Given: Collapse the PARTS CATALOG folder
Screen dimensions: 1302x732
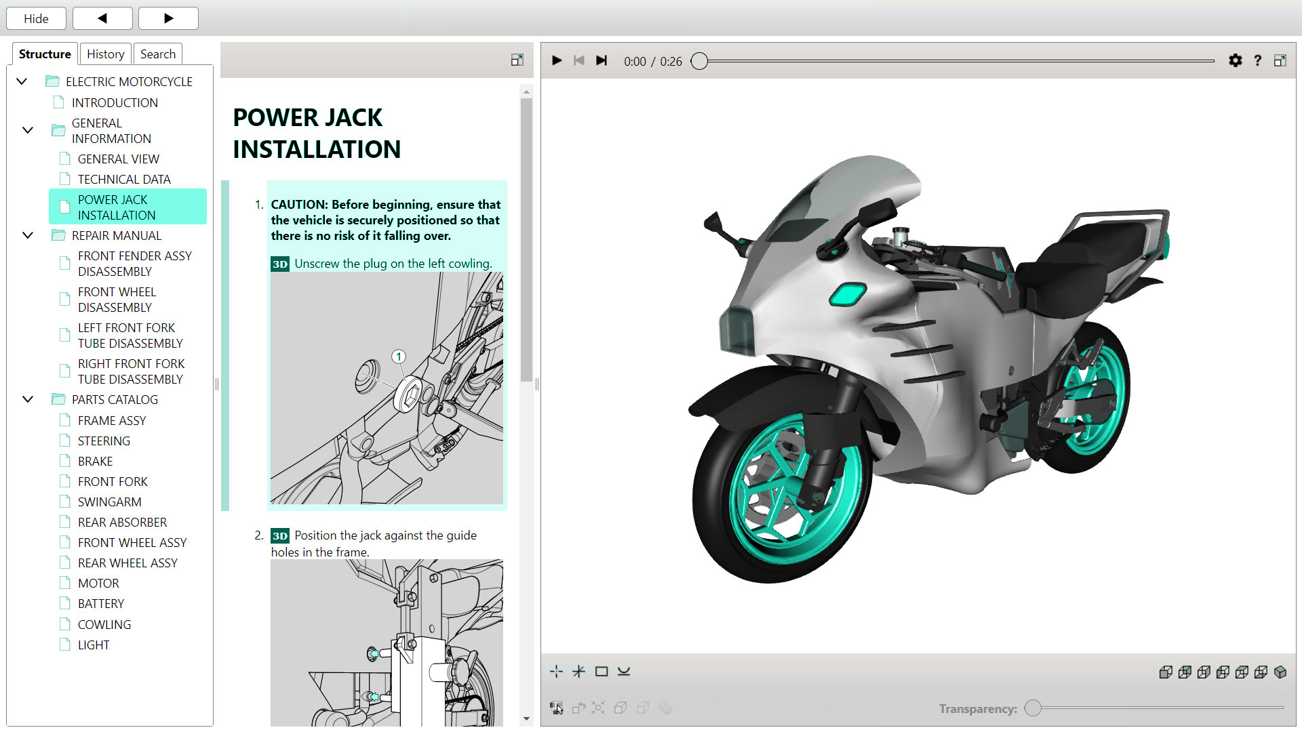Looking at the screenshot, I should point(28,399).
